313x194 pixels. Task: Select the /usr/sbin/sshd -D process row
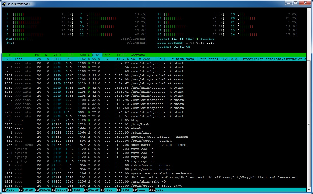click(154, 181)
